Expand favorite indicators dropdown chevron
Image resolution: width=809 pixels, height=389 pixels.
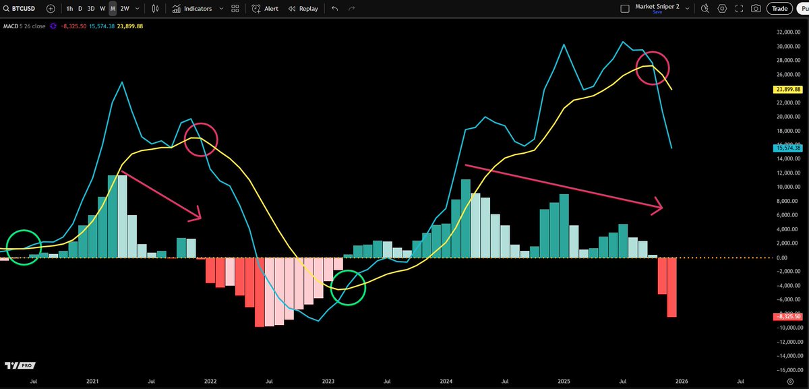(x=220, y=9)
